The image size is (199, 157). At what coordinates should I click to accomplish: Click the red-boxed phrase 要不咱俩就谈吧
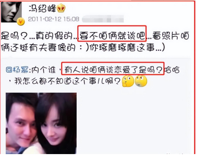coord(112,36)
